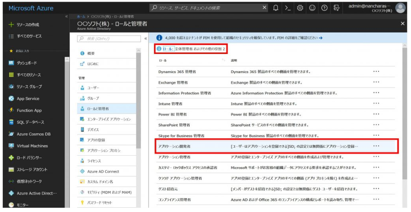The height and width of the screenshot is (212, 411).
Task: Select カスタム ドメイン名 menu item
Action: coord(107,182)
